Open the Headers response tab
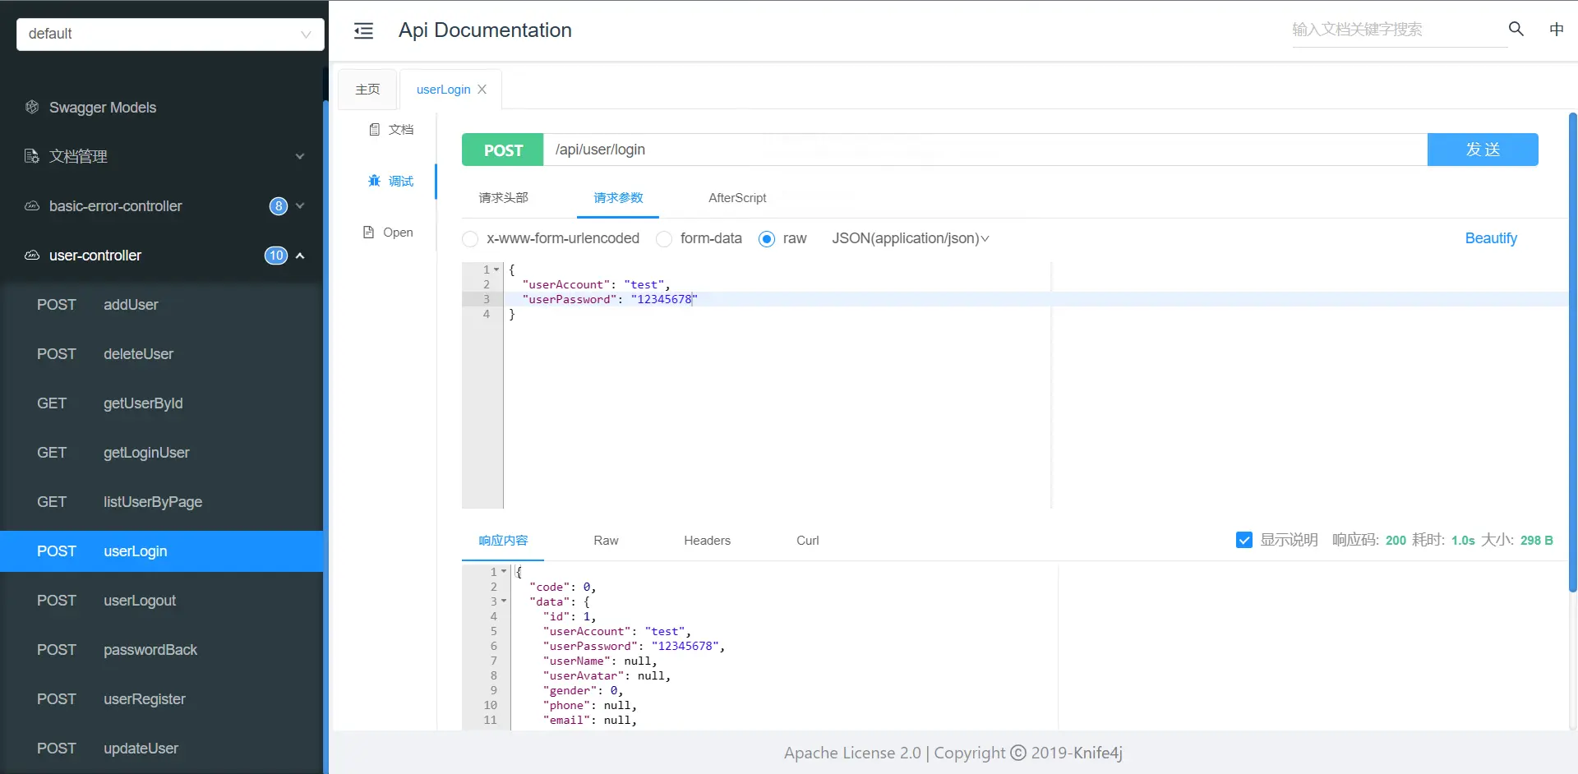Screen dimensions: 1578x774 coord(707,541)
